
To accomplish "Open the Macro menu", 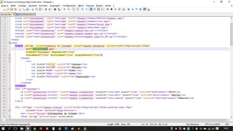I will (x=81, y=6).
